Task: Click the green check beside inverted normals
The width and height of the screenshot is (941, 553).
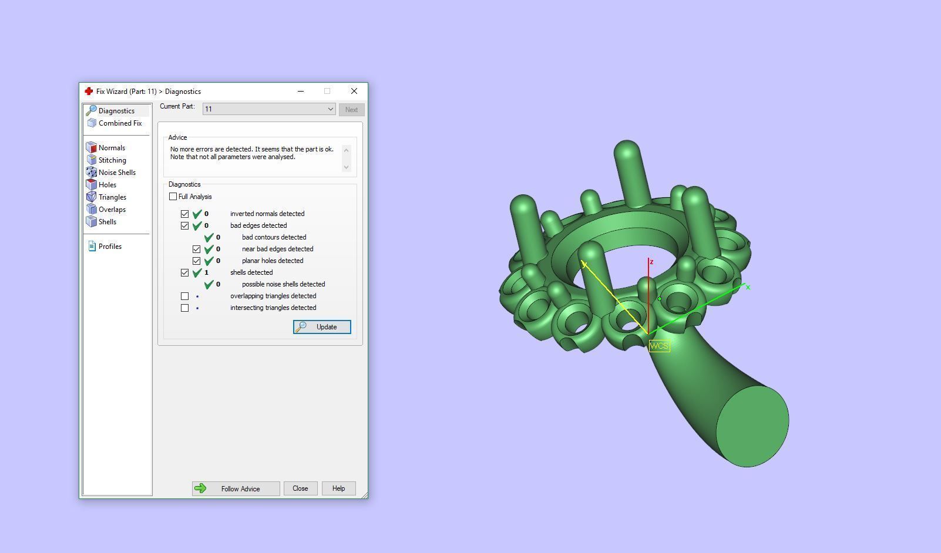Action: 197,214
